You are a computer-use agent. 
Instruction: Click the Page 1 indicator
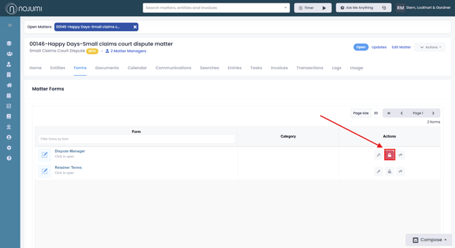click(x=418, y=113)
